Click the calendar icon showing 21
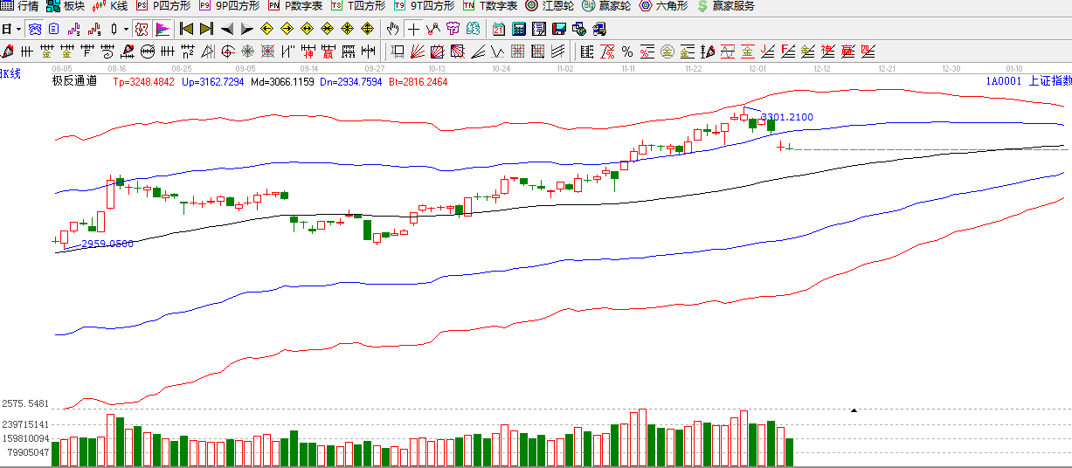The height and width of the screenshot is (468, 1072). [499, 29]
